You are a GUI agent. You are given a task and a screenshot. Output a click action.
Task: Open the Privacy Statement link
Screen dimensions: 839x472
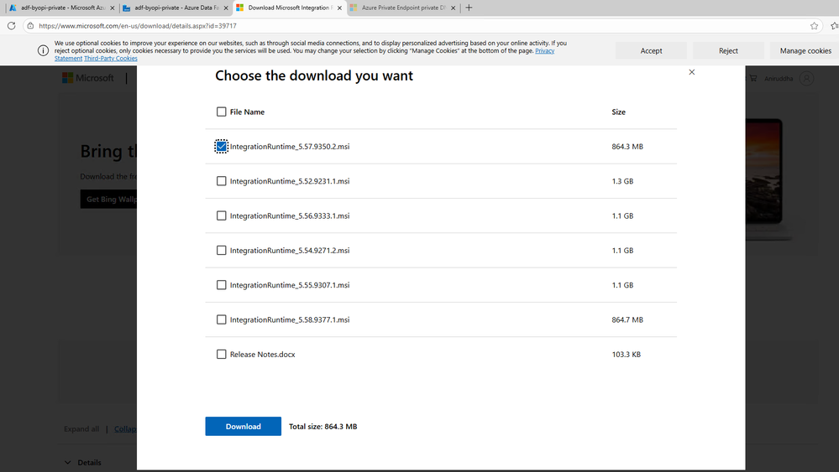point(545,51)
